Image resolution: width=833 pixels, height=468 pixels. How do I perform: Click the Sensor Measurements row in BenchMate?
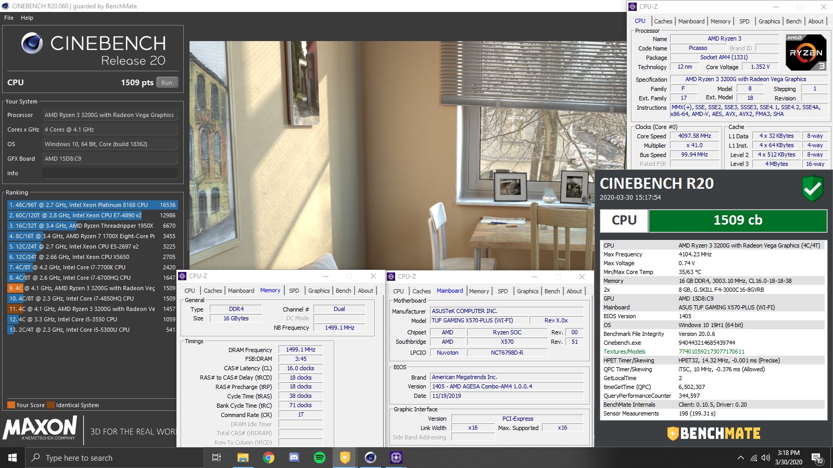(x=713, y=413)
